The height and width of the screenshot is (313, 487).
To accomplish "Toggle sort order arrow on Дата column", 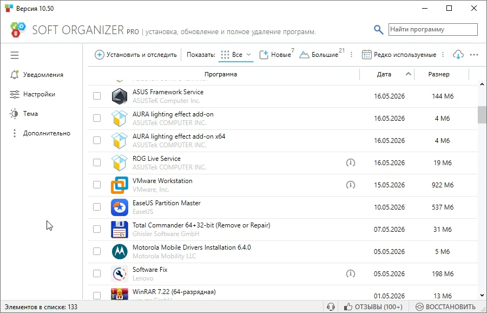I will 409,74.
